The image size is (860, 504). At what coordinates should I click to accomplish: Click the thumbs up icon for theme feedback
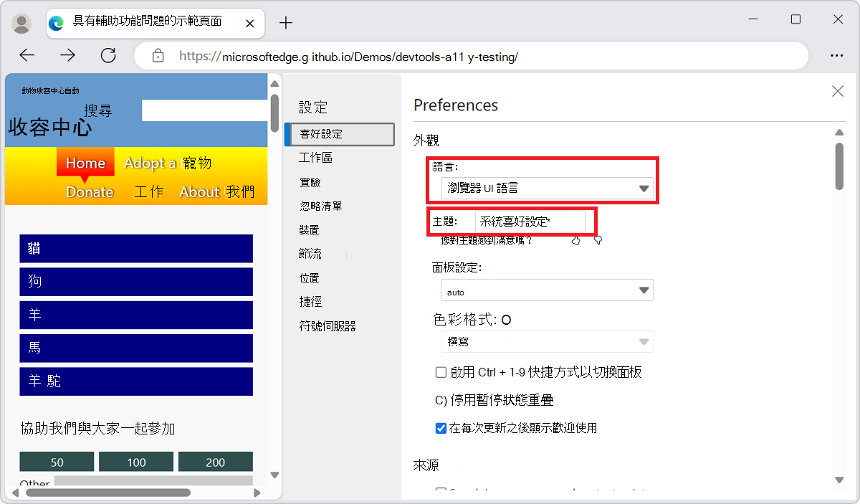(576, 240)
